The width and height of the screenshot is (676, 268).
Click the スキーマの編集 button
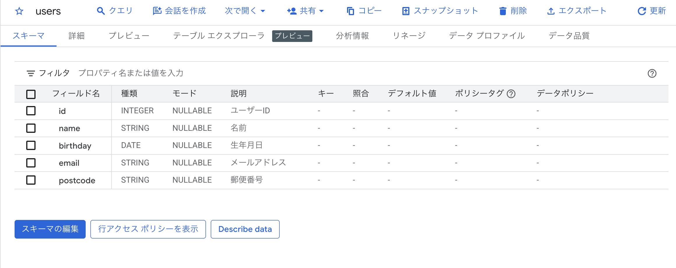(50, 229)
